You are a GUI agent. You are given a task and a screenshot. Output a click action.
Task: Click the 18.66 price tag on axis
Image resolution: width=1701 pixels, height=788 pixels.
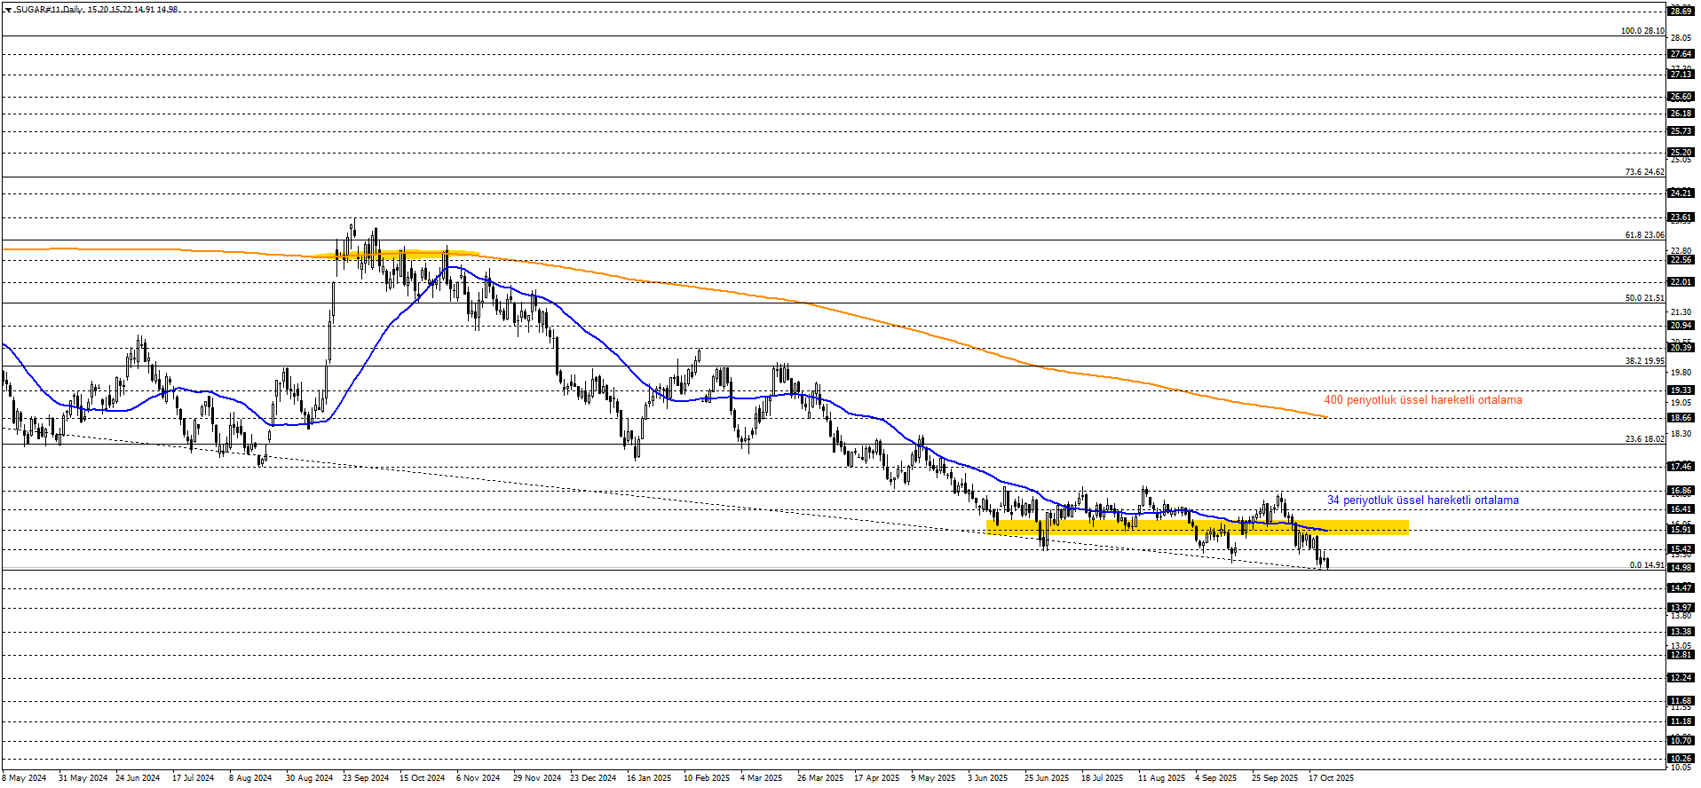(1681, 418)
